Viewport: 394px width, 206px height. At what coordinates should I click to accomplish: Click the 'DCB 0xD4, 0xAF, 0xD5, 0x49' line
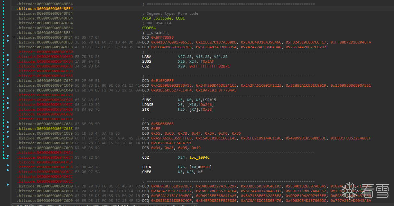[171, 148]
